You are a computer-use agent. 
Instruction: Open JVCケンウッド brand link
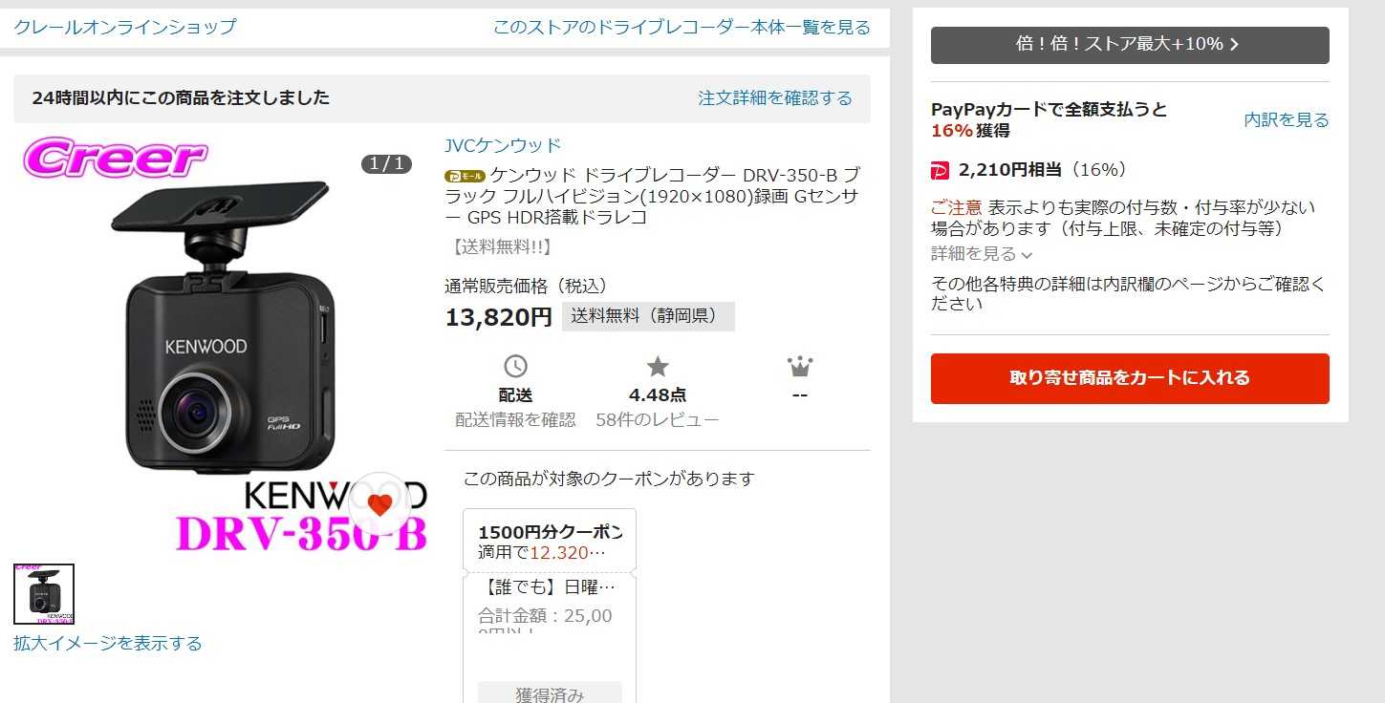click(x=503, y=146)
